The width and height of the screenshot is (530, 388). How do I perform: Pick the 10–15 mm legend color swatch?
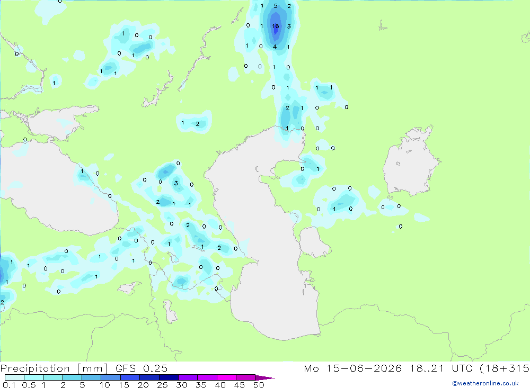[x=111, y=377]
